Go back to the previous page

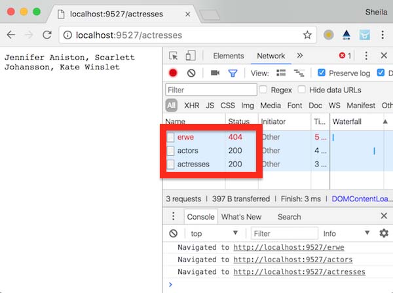point(11,35)
